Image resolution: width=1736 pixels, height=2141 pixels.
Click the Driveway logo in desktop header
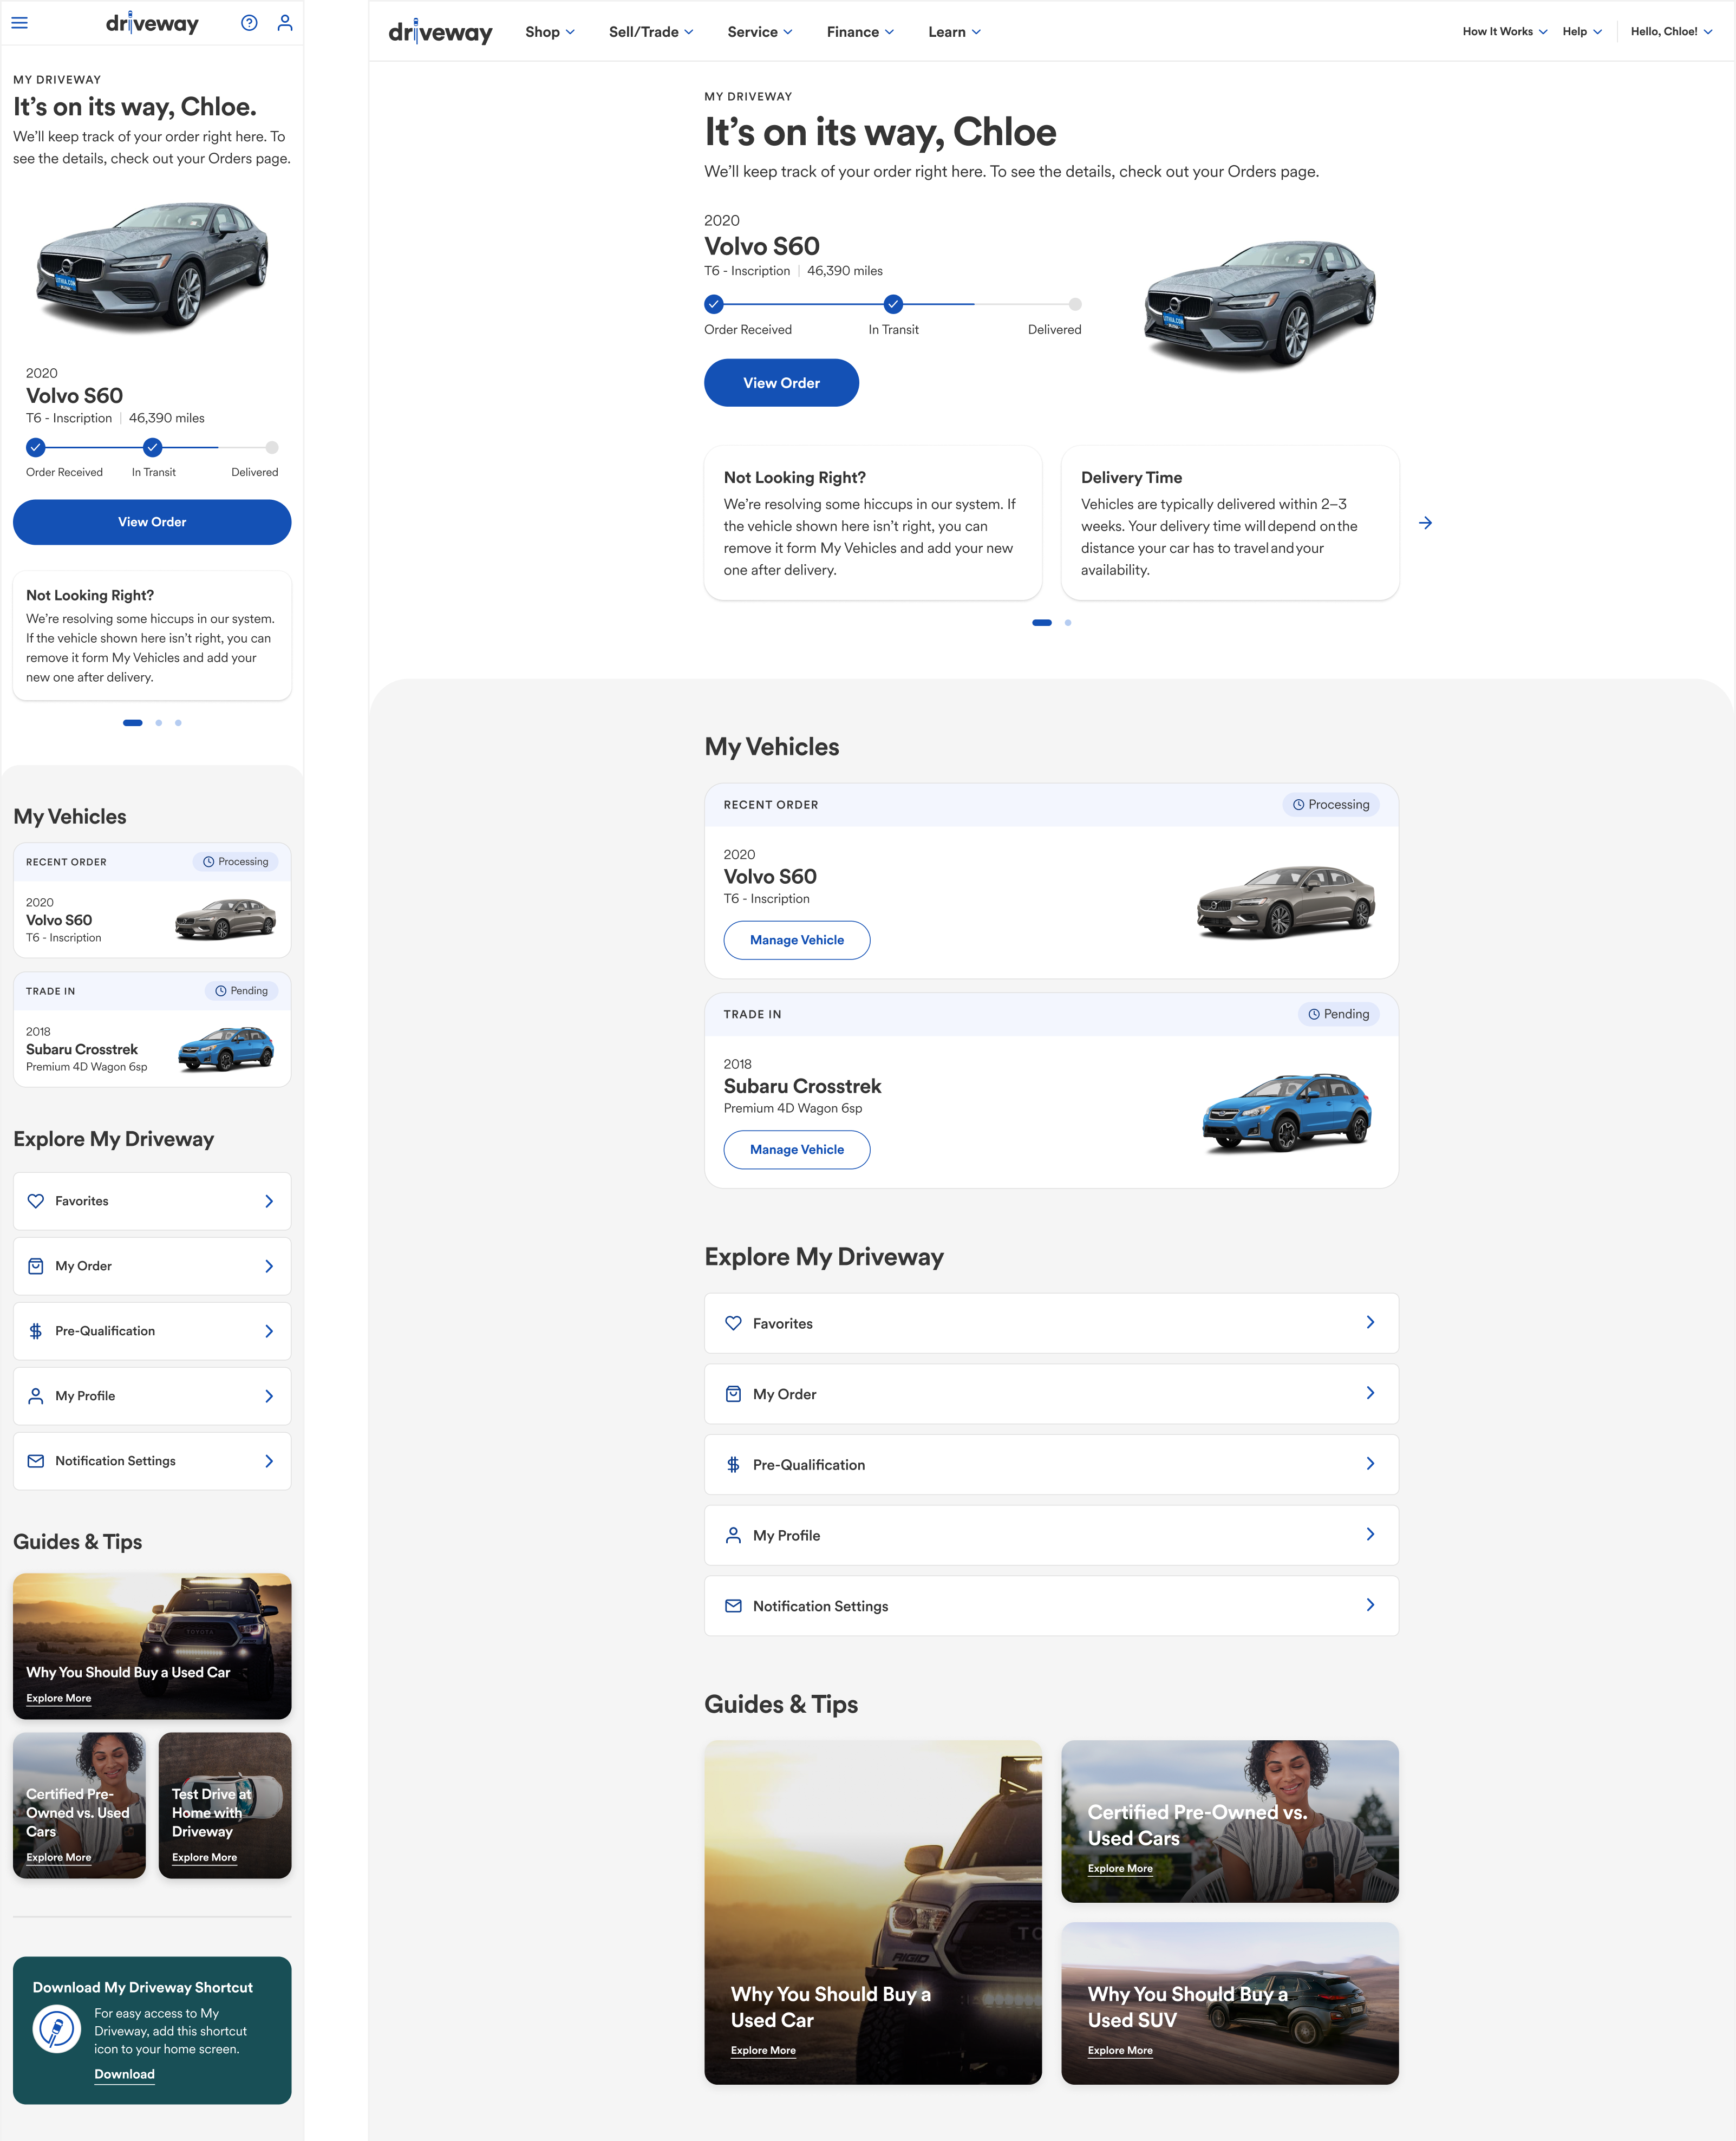click(440, 32)
